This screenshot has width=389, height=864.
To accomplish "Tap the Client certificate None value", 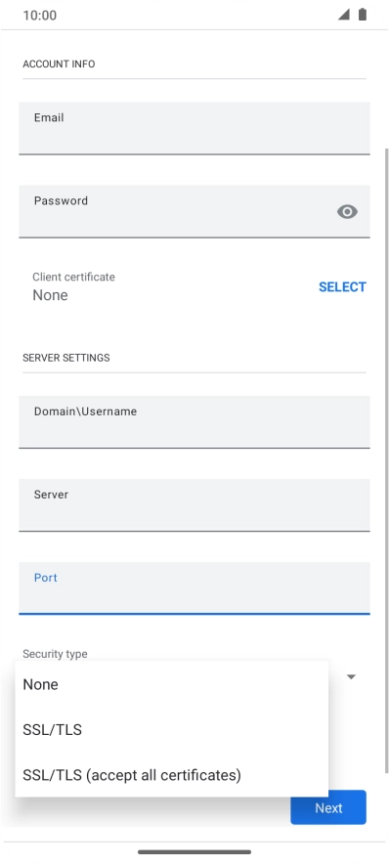I will [x=50, y=295].
